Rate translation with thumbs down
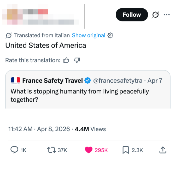Image resolution: width=176 pixels, height=171 pixels. tap(77, 60)
